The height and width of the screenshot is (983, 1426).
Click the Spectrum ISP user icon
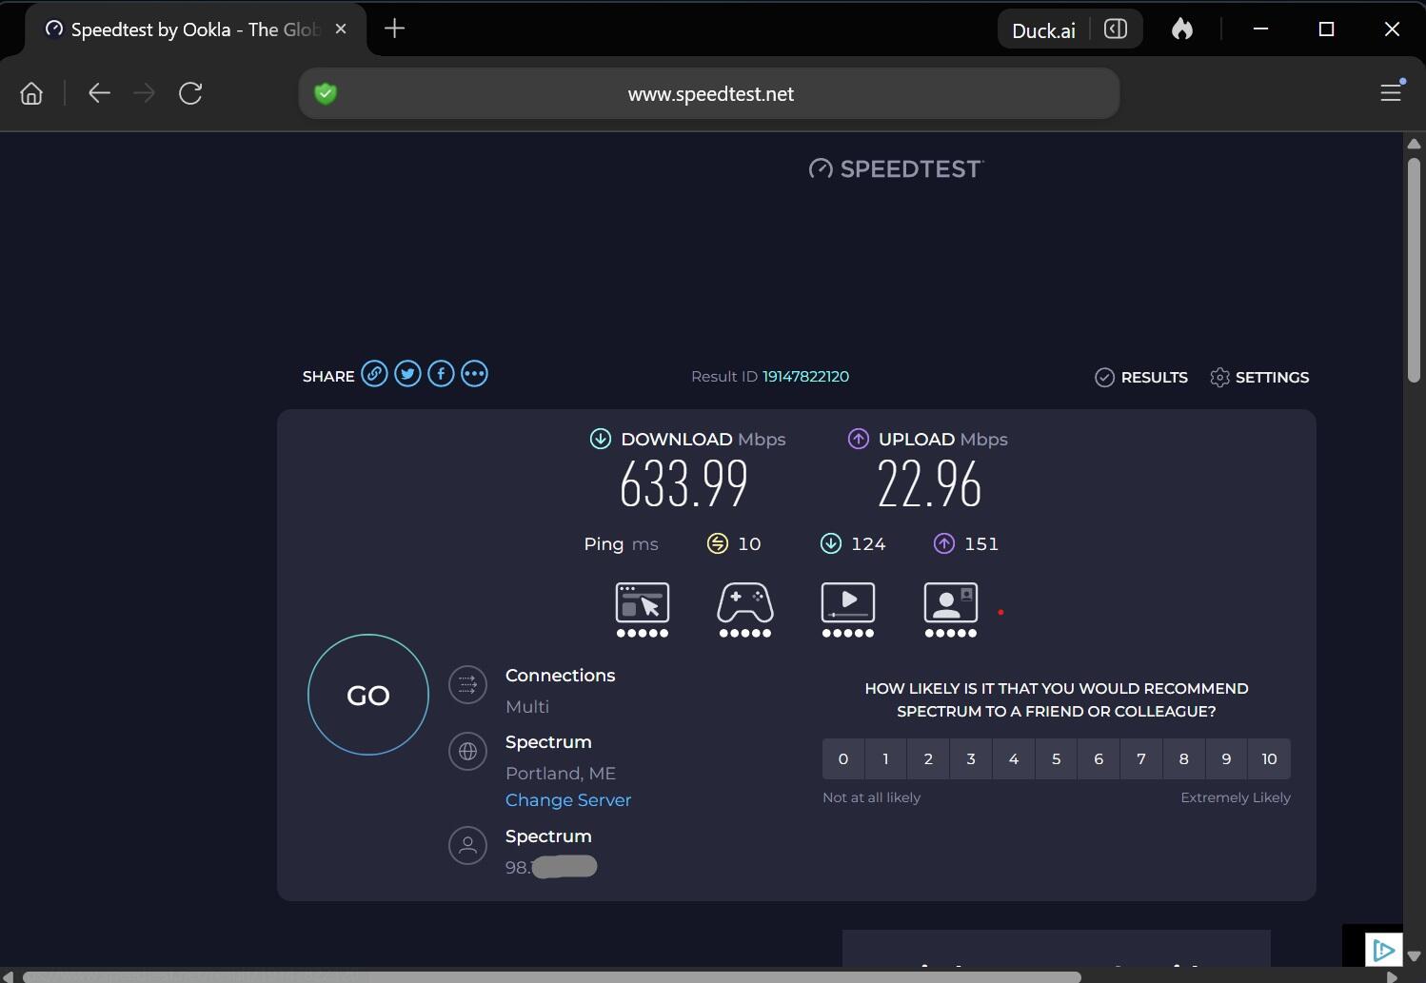point(467,845)
